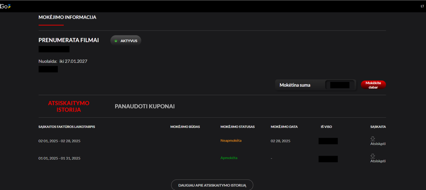
Task: Click the Apmokėta payment status
Action: click(x=229, y=158)
